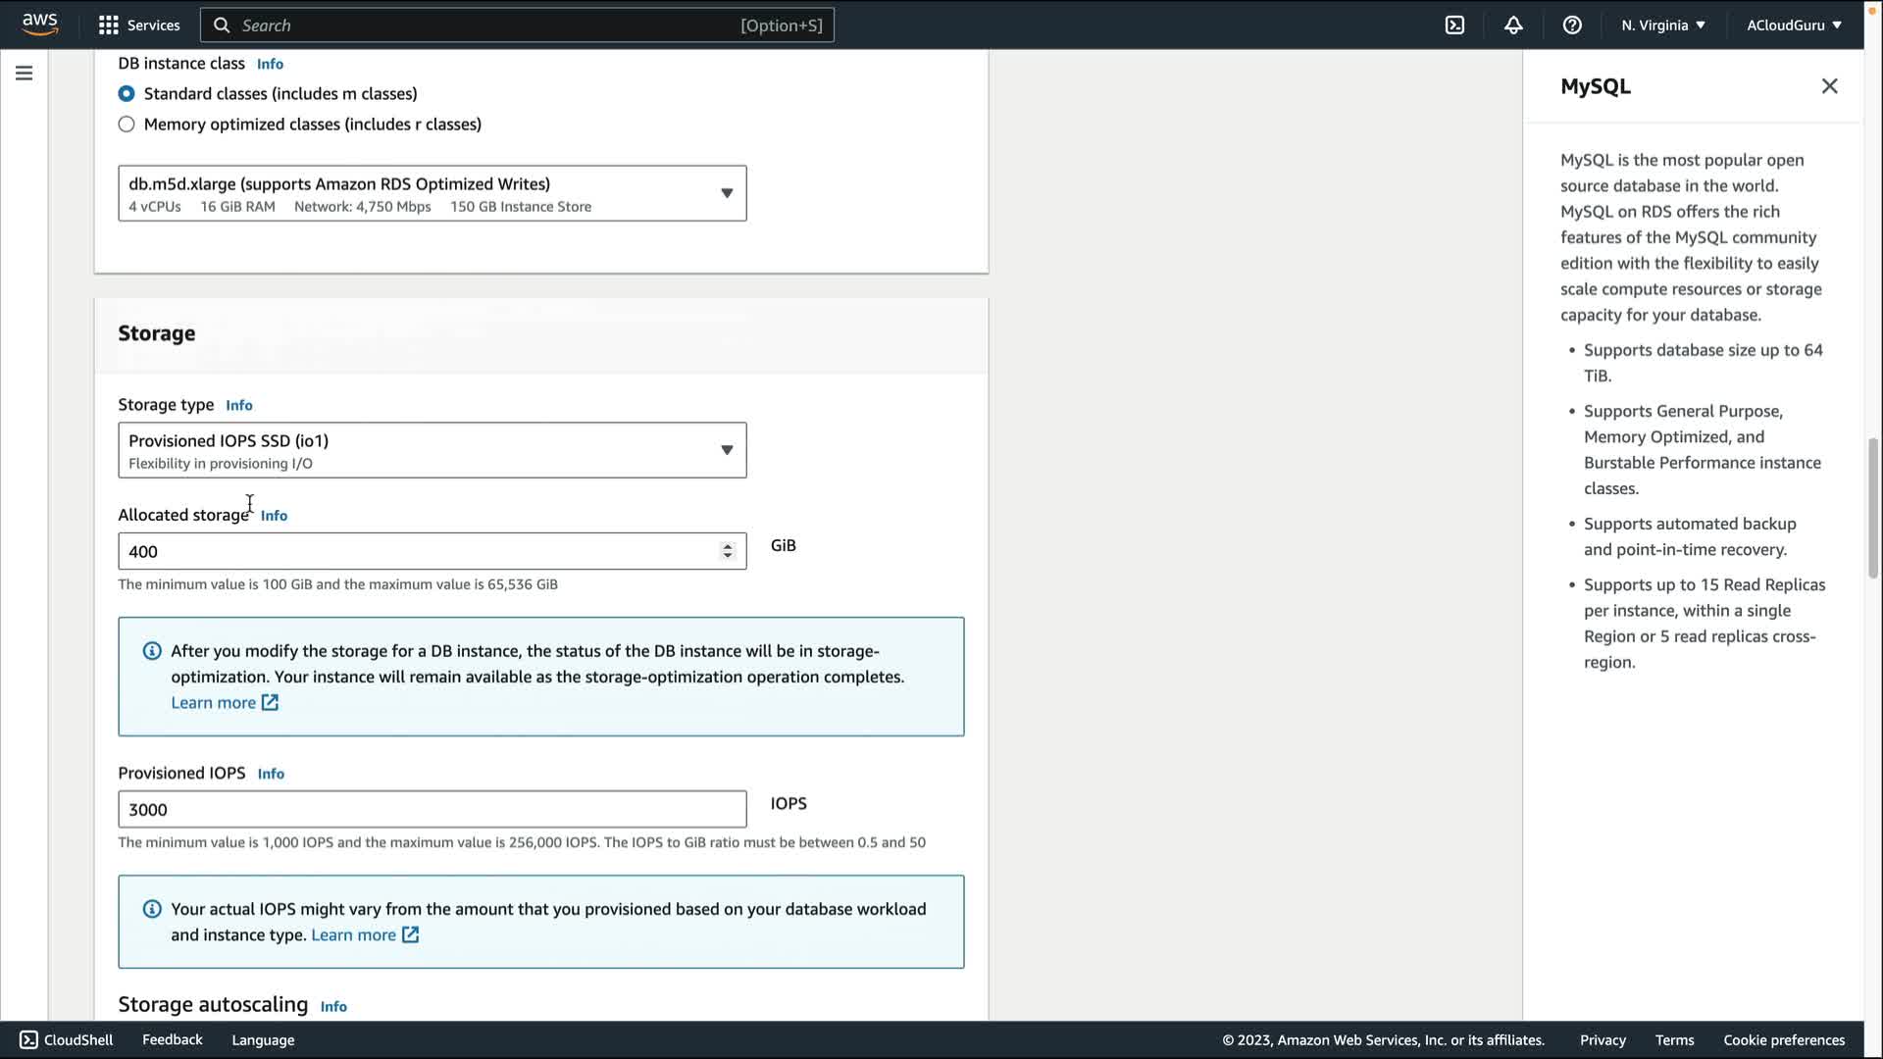Click the Allocated storage stepper arrows
This screenshot has width=1883, height=1059.
click(x=727, y=551)
